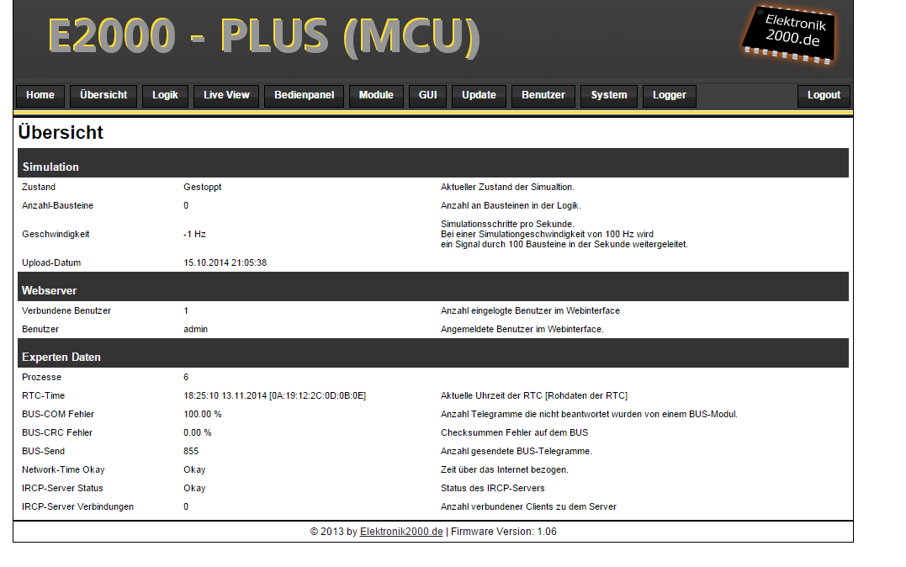Switch to Live View

coord(226,96)
